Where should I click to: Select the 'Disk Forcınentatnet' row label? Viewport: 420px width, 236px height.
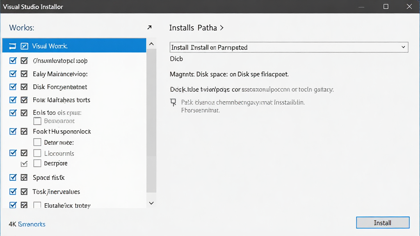coord(60,87)
